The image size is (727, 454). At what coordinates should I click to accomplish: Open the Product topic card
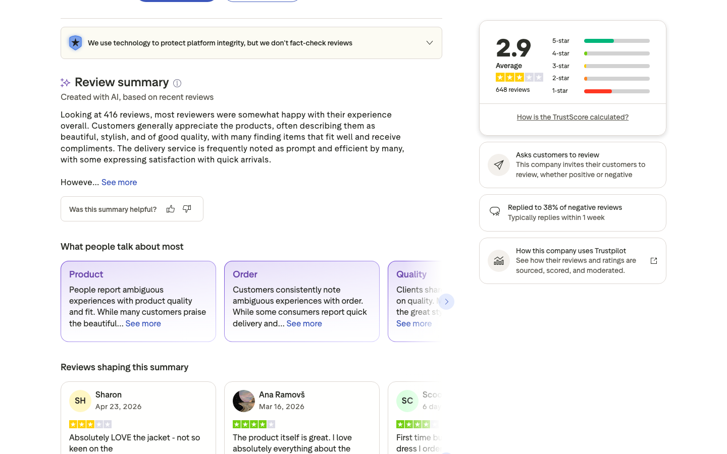pos(138,301)
